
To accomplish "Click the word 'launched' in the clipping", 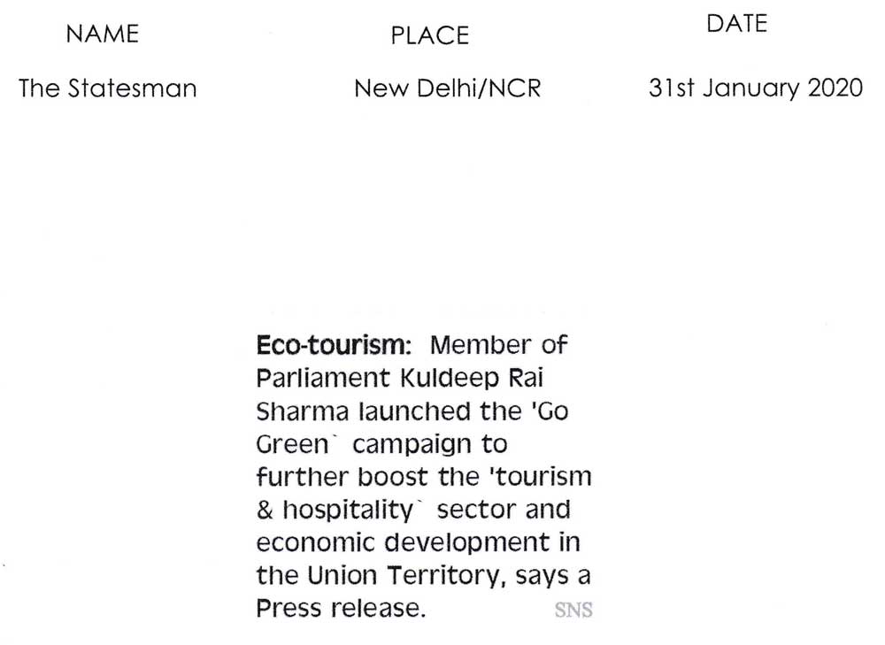I will coord(414,411).
